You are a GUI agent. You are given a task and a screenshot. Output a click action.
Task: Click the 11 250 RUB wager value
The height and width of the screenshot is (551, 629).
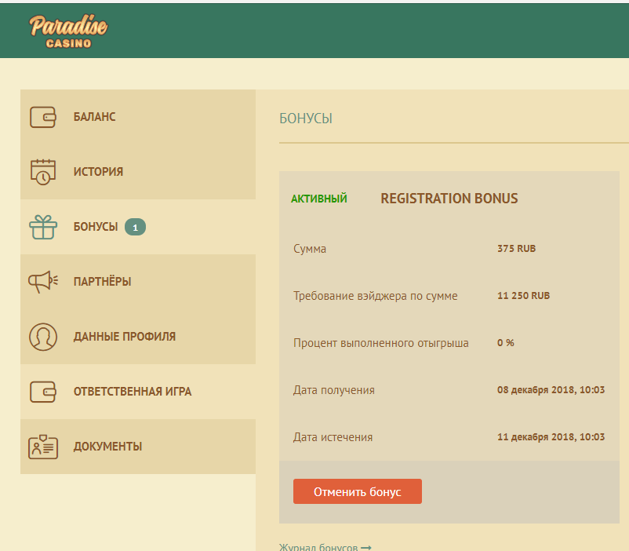[x=523, y=296]
